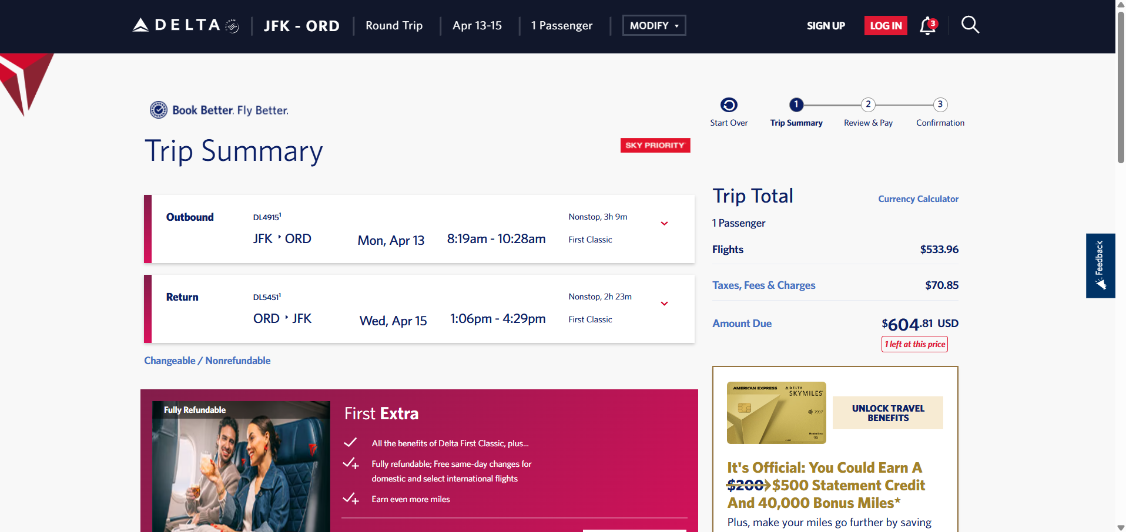Open the MODIFY dropdown

click(x=654, y=25)
